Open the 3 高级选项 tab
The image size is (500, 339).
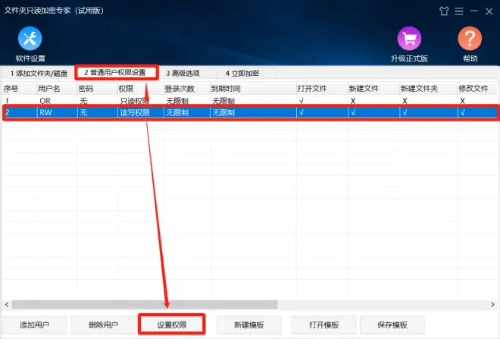(x=183, y=74)
